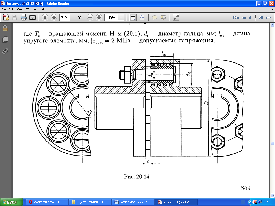Viewport: 275px width, 206px height.
Task: Click the vertical scrollbar thumb
Action: click(273, 144)
